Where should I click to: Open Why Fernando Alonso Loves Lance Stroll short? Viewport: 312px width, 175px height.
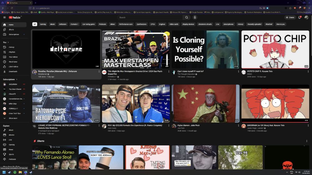point(55,157)
